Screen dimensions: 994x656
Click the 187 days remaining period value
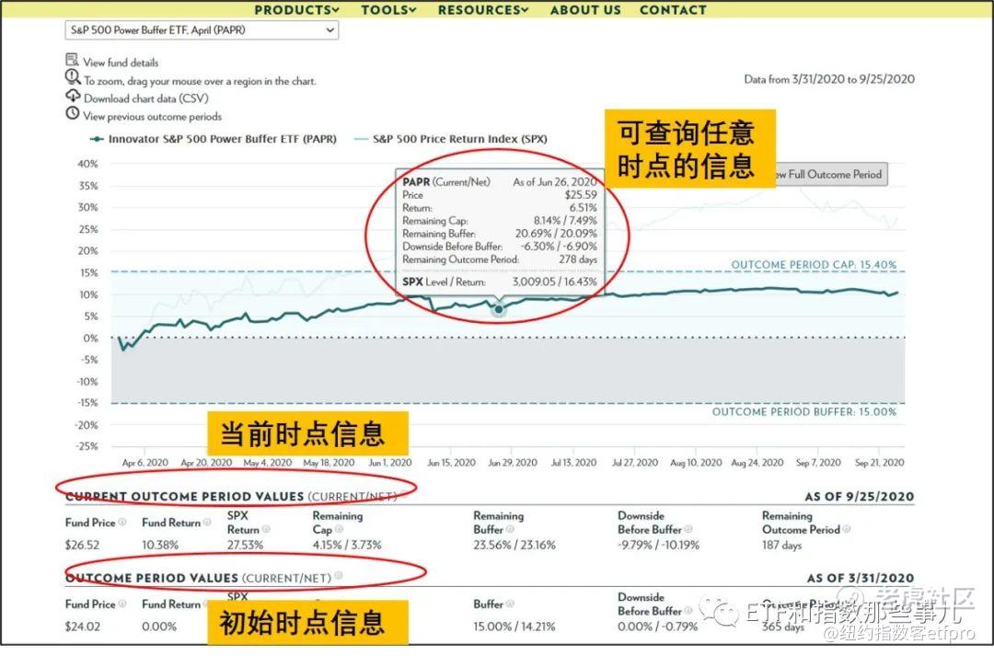pos(781,545)
